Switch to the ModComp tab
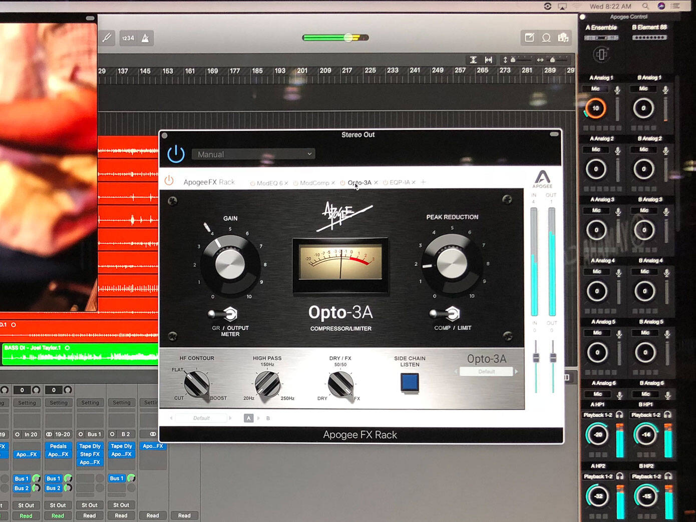The height and width of the screenshot is (522, 696). (x=314, y=183)
